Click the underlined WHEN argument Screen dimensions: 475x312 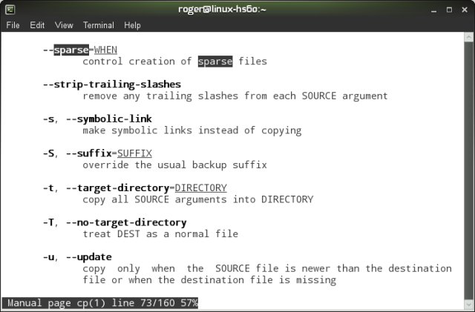[x=105, y=50]
